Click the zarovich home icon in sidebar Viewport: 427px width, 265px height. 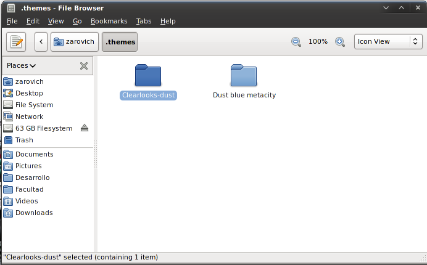tap(8, 81)
